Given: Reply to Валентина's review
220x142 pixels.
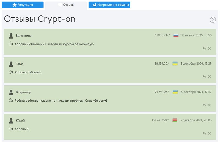Looking at the screenshot, I should tap(204, 48).
